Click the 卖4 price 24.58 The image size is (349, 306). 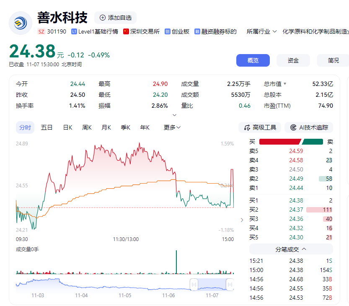coord(296,160)
